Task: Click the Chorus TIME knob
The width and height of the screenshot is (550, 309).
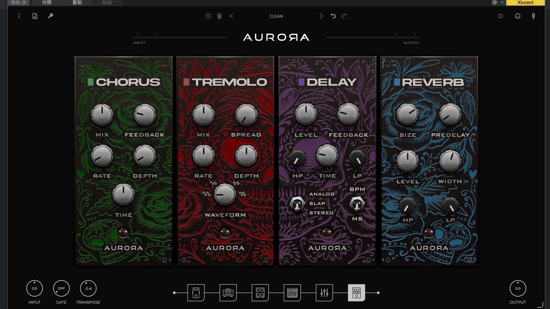Action: pyautogui.click(x=123, y=195)
